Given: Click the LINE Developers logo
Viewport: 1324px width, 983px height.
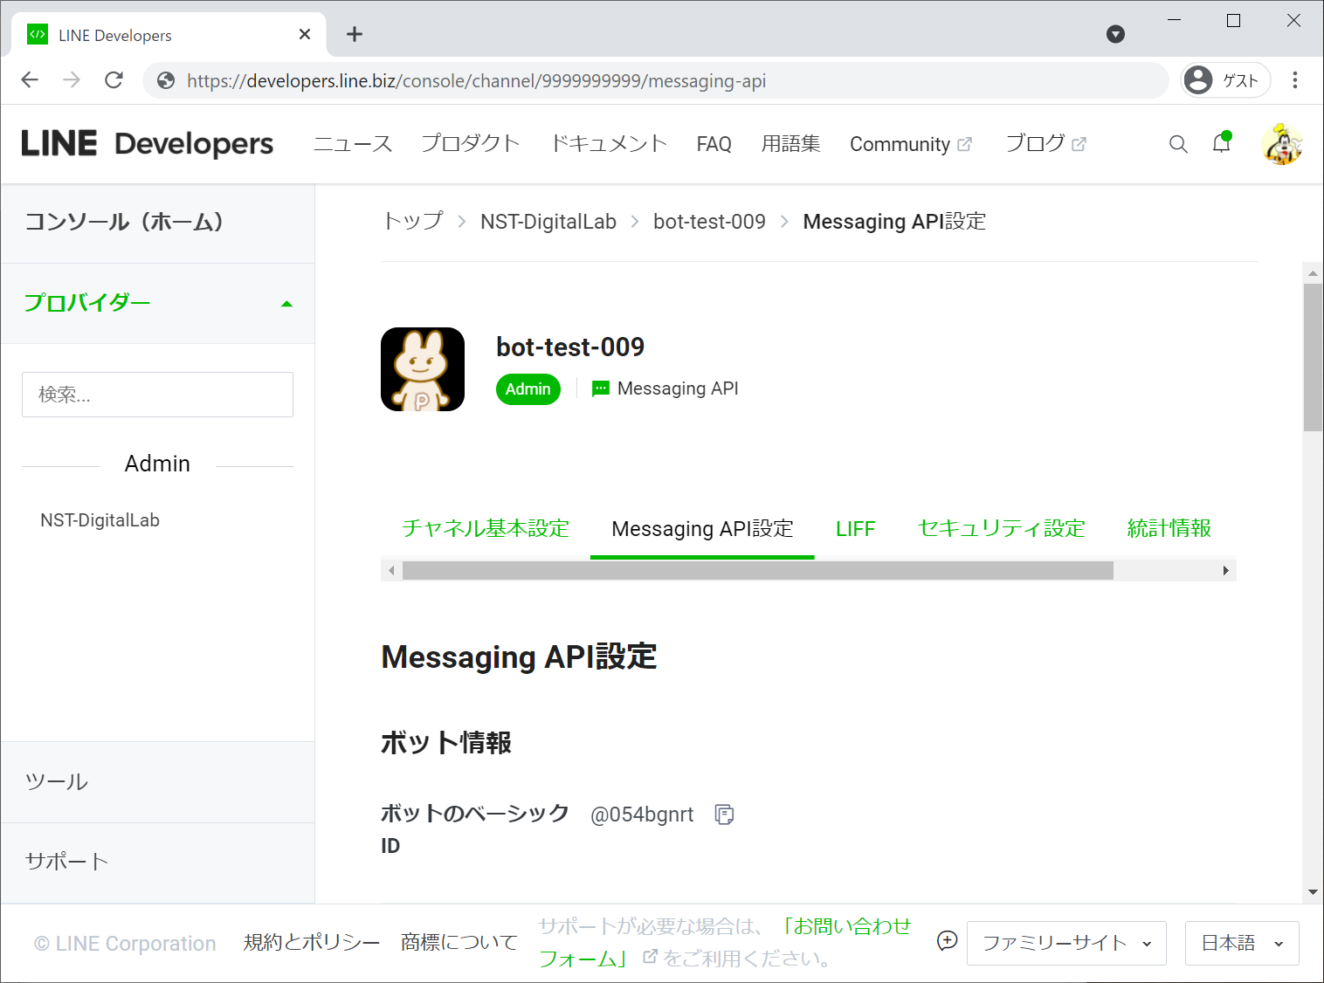Looking at the screenshot, I should [x=147, y=144].
